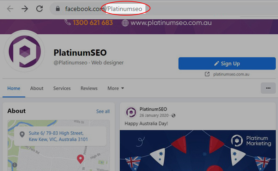Open the Australia Day post image
This screenshot has height=171, width=278.
(198, 150)
